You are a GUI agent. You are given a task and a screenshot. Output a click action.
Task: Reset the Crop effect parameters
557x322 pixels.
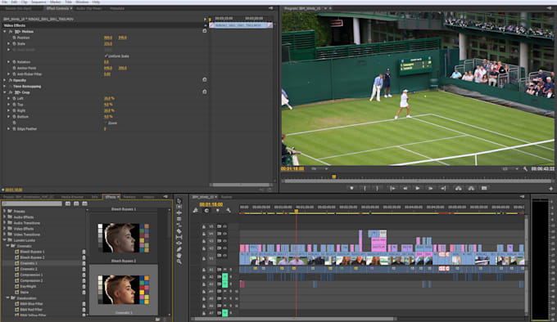[205, 92]
